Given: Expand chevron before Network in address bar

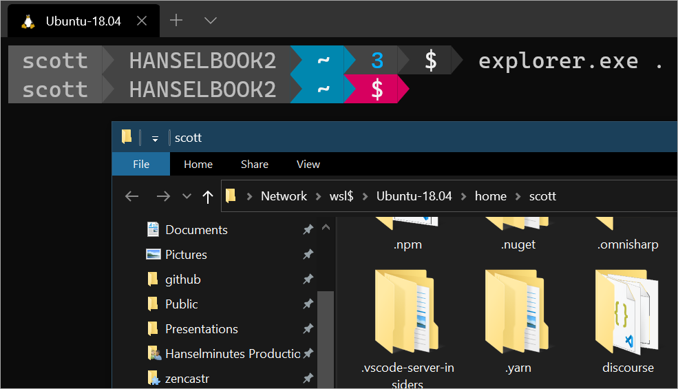Looking at the screenshot, I should click(249, 196).
